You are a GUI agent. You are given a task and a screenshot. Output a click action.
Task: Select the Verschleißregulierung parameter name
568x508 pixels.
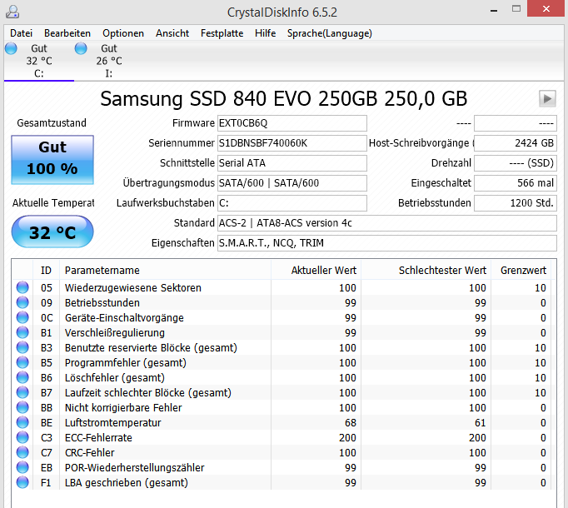click(114, 332)
